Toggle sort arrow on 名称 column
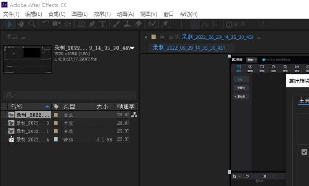 (47, 107)
